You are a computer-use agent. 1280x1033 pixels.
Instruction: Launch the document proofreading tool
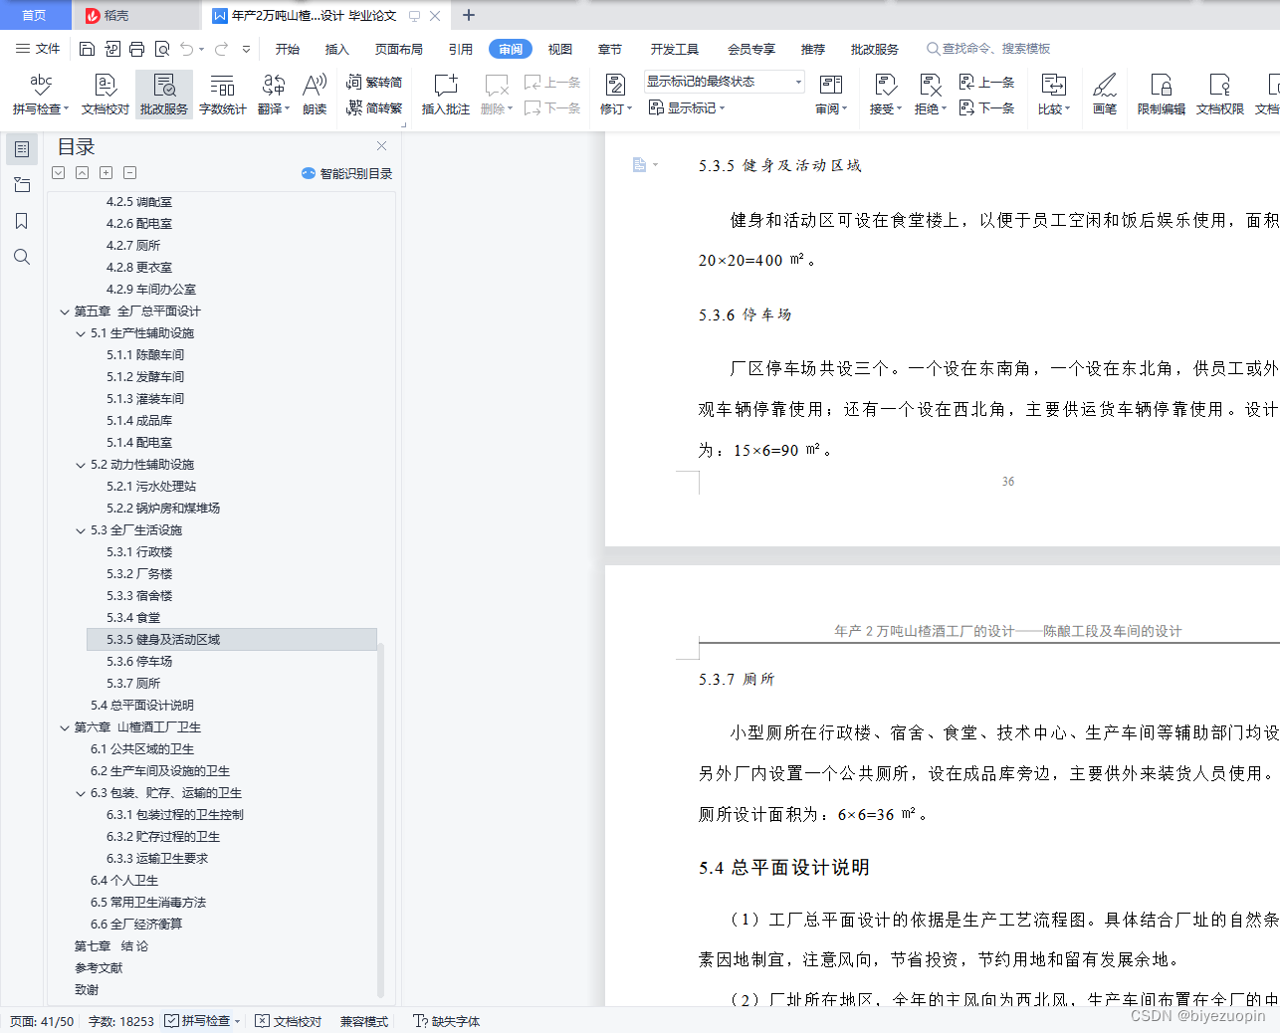[106, 94]
